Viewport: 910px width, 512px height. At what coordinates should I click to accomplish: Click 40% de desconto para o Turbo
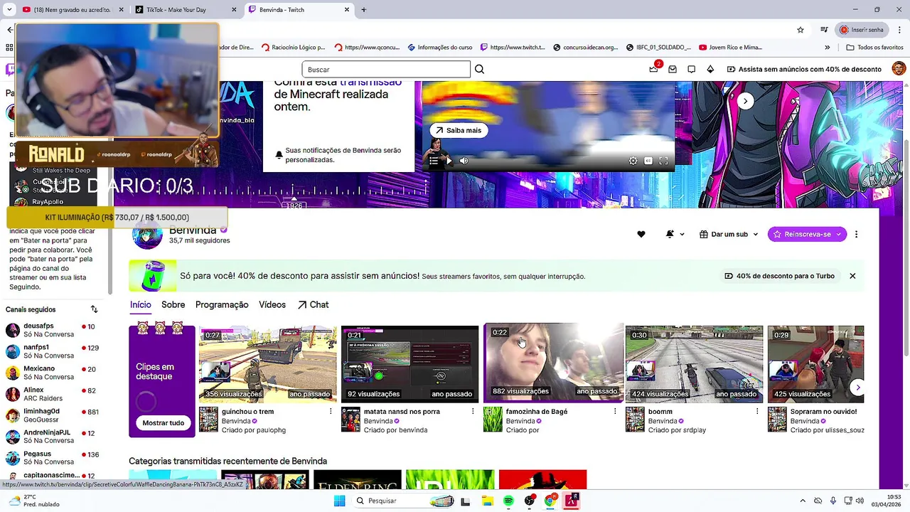coord(779,276)
